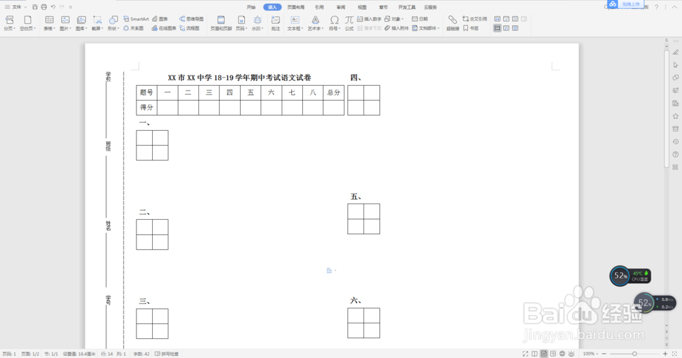Viewport: 682px width, 358px height.
Task: Insert an Attachment (插入附件)
Action: (x=396, y=28)
